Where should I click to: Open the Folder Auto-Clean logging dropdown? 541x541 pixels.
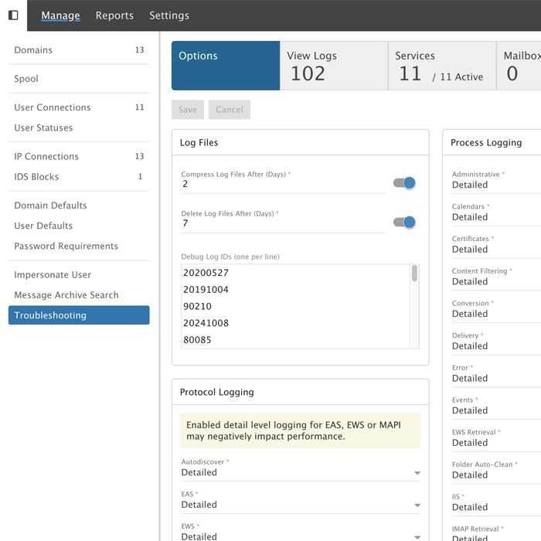pos(496,475)
